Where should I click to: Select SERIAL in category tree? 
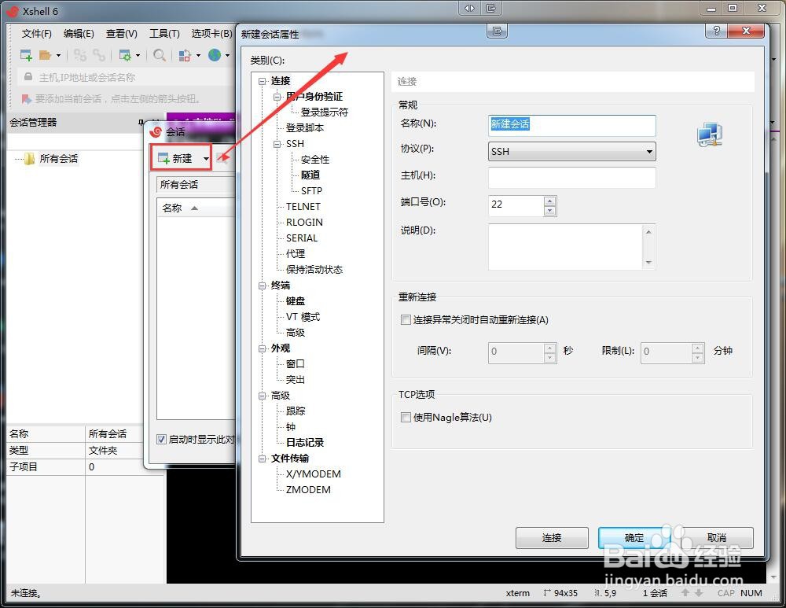coord(302,238)
